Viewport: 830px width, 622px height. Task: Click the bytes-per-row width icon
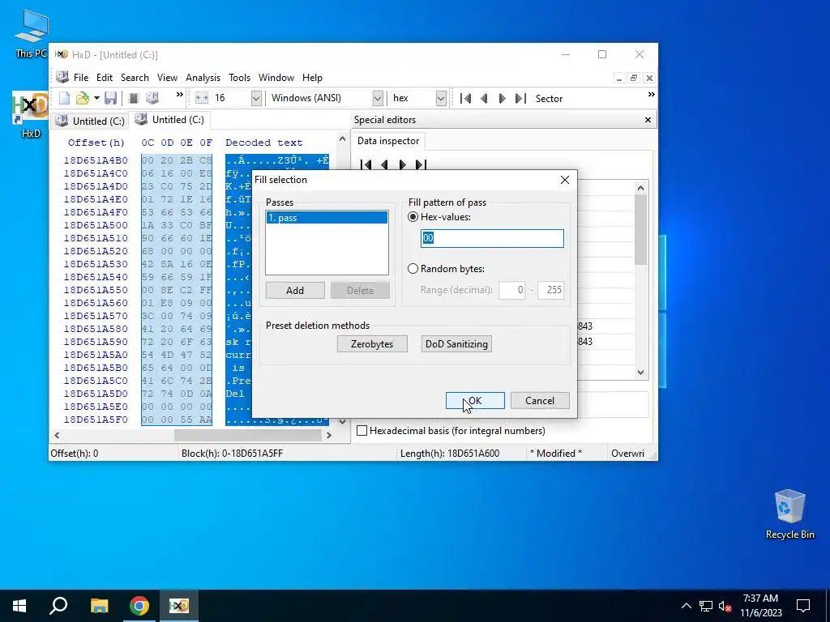point(202,98)
